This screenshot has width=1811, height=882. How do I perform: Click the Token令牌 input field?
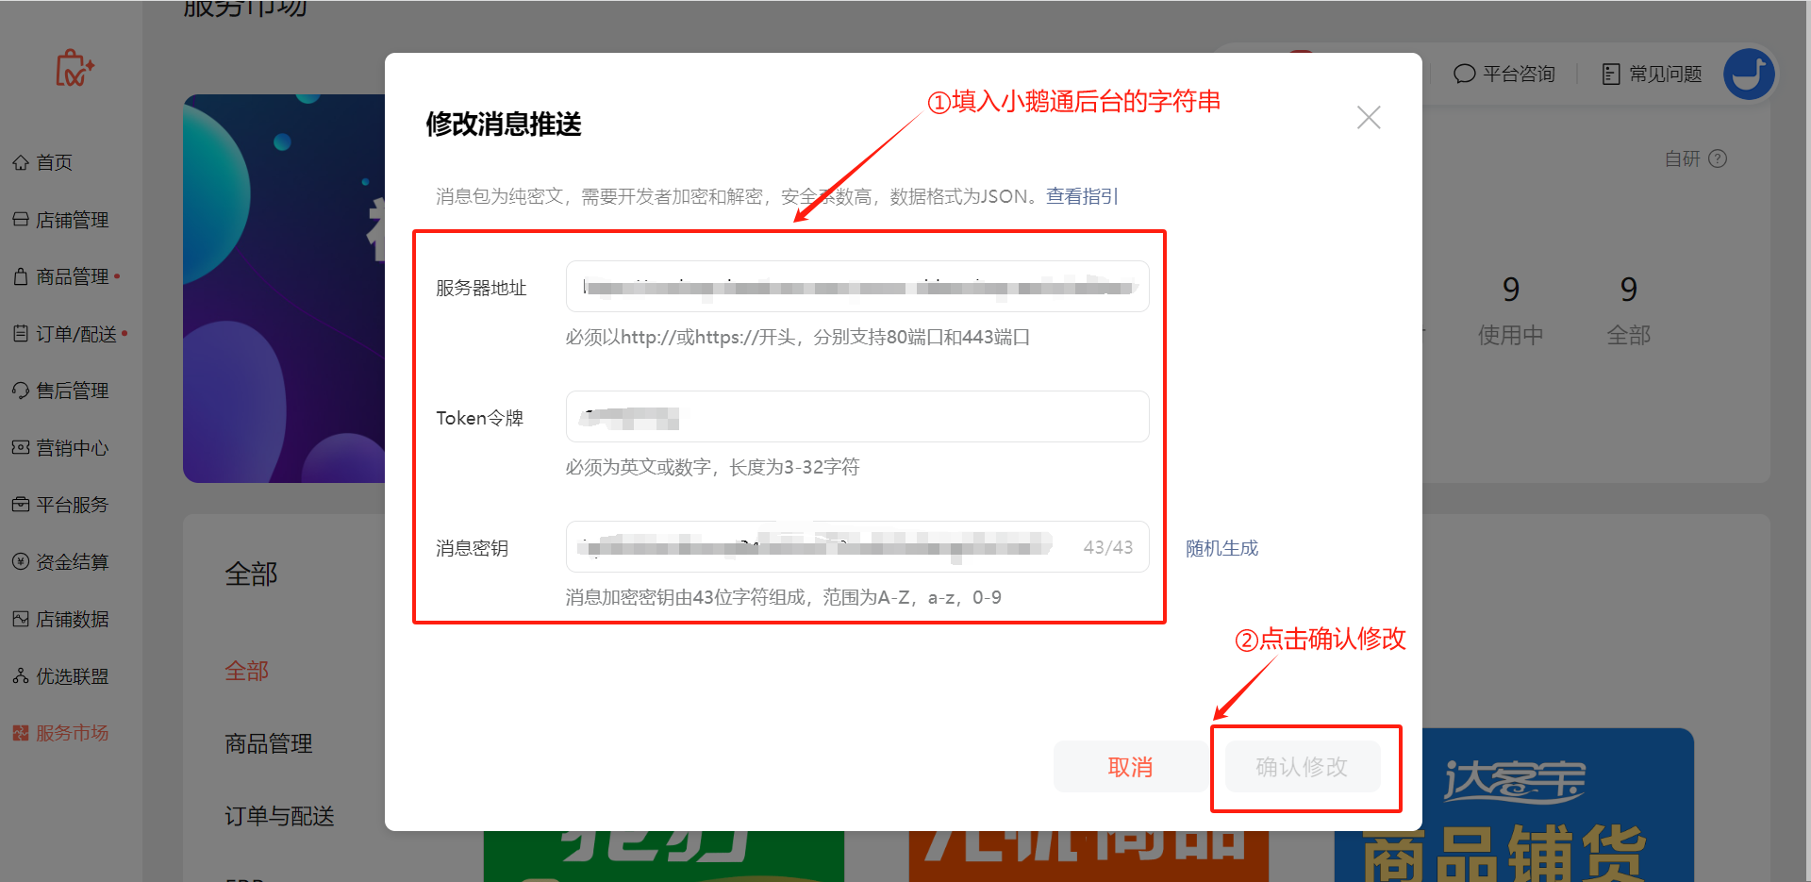[x=857, y=416]
